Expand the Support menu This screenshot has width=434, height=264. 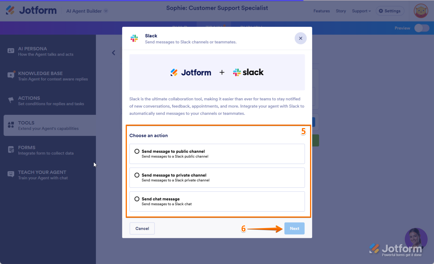361,11
